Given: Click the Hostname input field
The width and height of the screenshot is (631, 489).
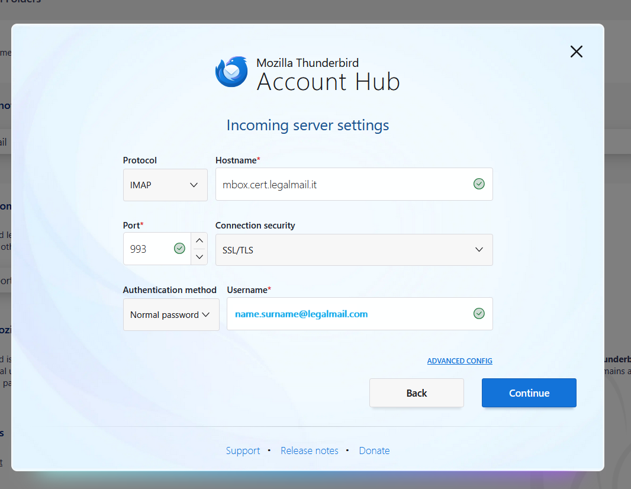Looking at the screenshot, I should [x=343, y=185].
